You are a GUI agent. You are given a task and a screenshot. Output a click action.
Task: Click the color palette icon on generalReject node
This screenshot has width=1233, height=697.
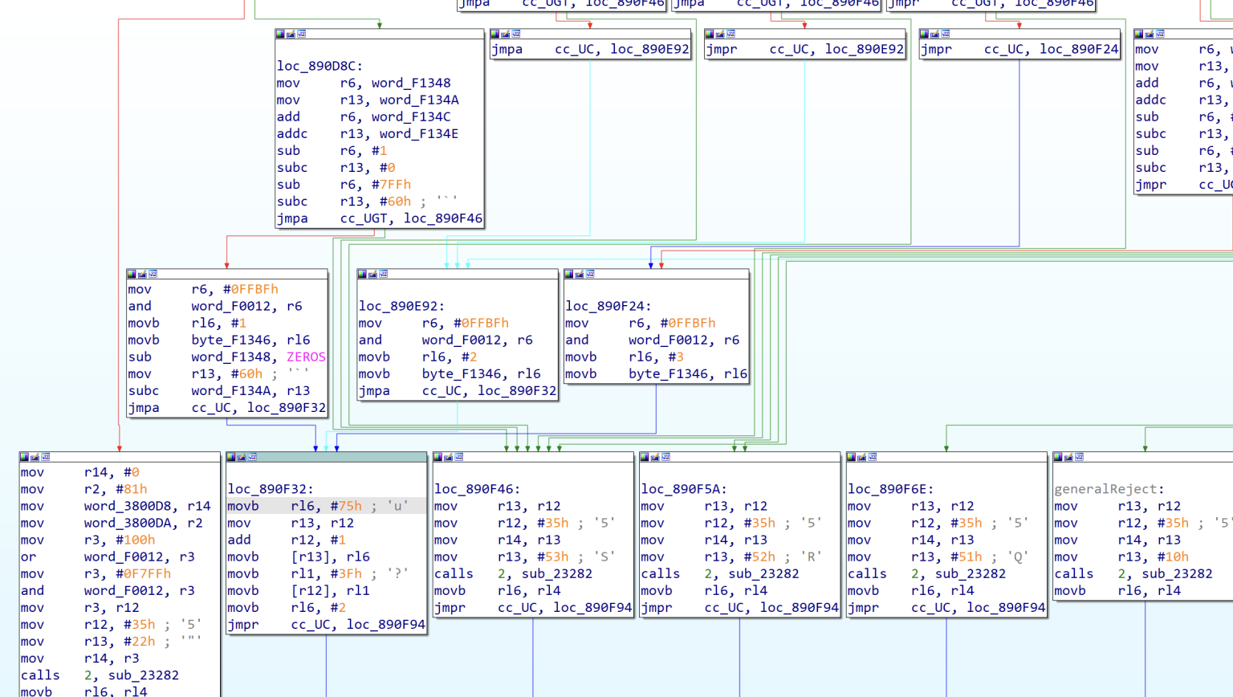pos(1060,457)
